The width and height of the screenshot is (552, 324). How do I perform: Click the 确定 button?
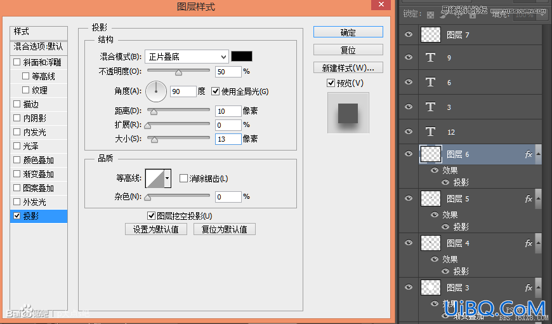(x=348, y=32)
